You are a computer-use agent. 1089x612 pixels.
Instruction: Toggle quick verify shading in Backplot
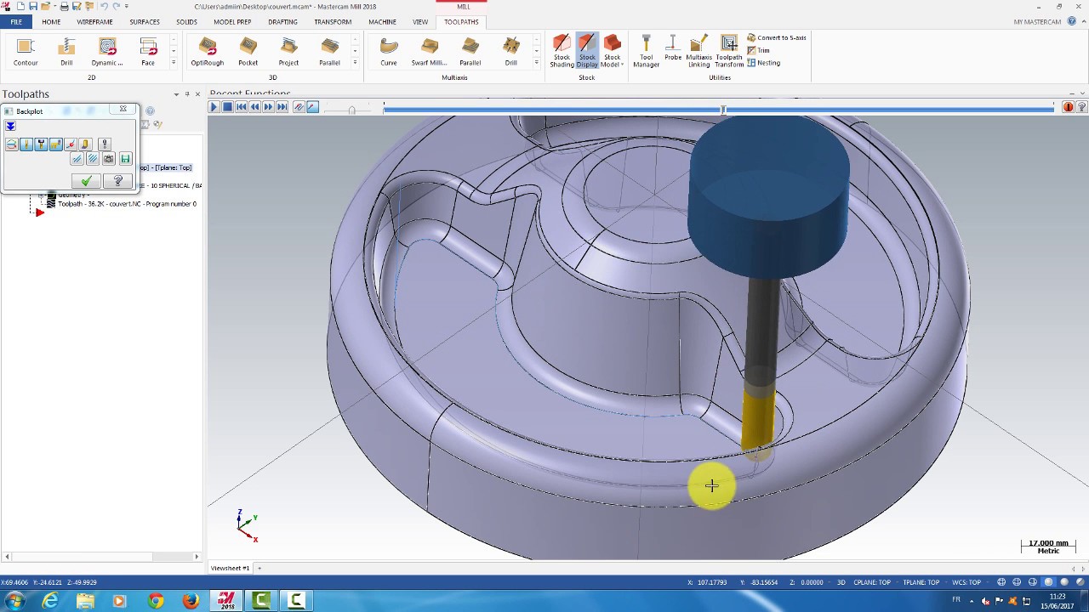(x=85, y=144)
